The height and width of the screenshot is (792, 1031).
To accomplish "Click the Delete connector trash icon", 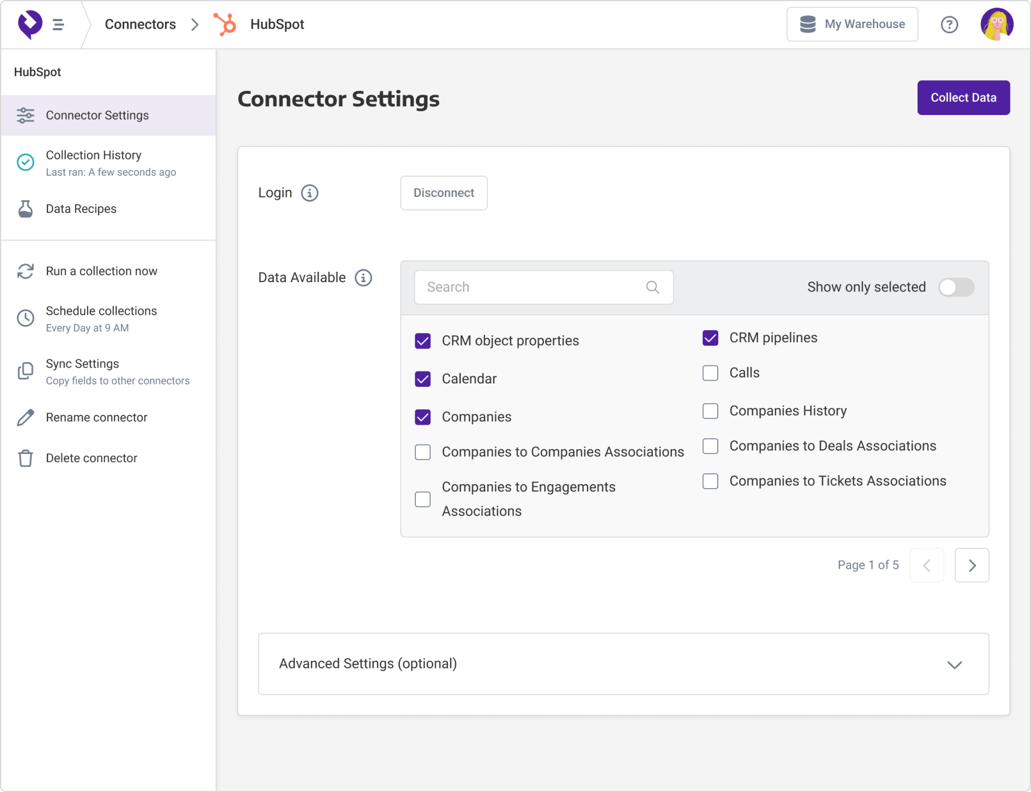I will pyautogui.click(x=25, y=458).
